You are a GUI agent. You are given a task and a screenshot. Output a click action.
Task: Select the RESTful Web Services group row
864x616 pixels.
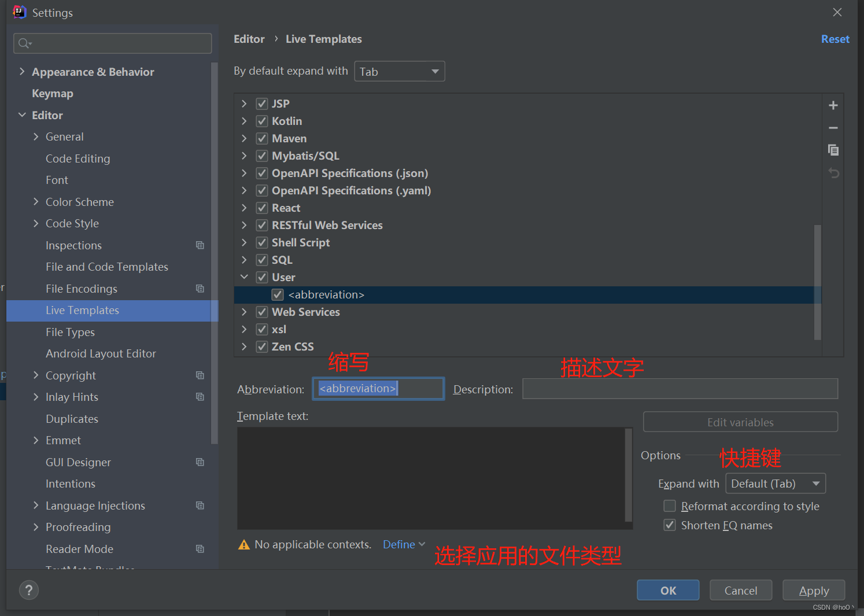point(527,225)
